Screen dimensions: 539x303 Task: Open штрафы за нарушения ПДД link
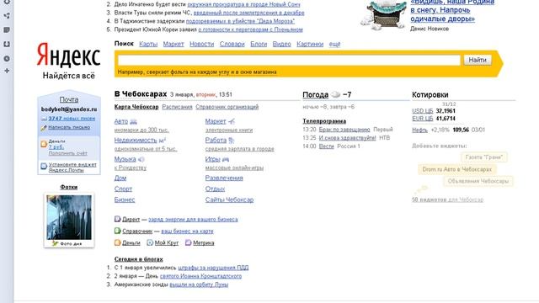(x=213, y=268)
